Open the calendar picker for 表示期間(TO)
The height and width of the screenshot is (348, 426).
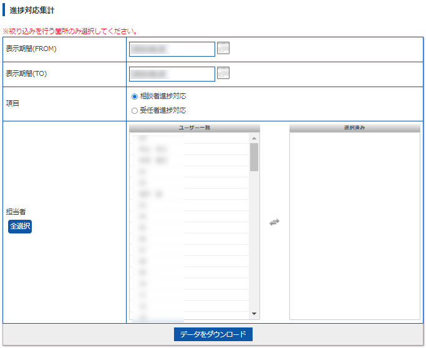tap(223, 73)
